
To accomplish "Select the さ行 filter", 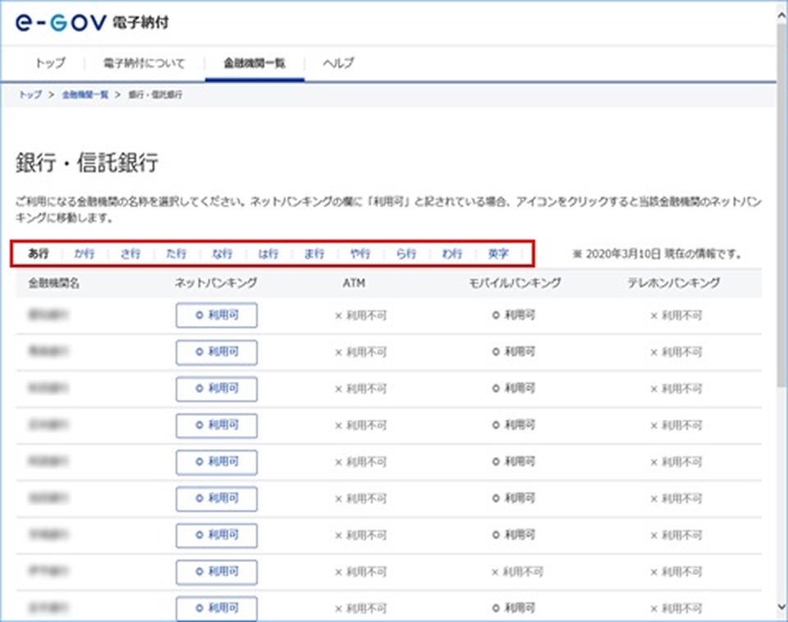I will (131, 254).
